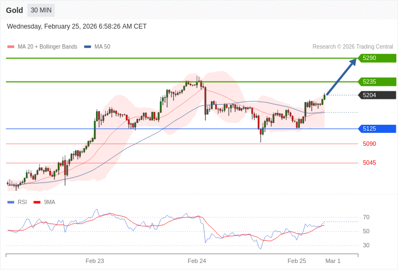Select the 5235 green price tag
This screenshot has height=270, width=398.
tap(377, 82)
